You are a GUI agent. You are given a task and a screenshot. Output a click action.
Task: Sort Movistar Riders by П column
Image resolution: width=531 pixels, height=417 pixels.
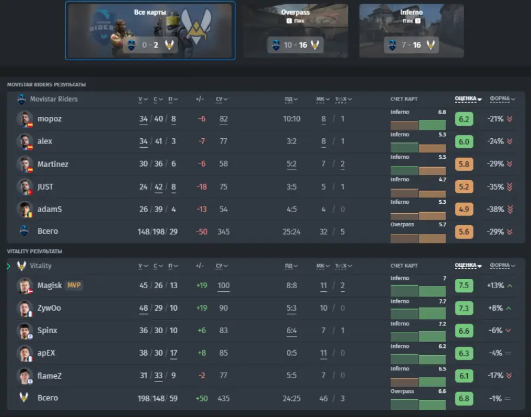[173, 99]
